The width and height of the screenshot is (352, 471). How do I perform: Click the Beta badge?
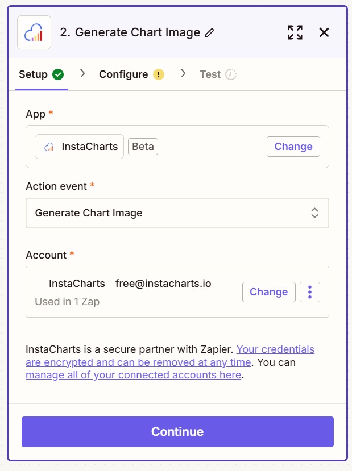143,147
